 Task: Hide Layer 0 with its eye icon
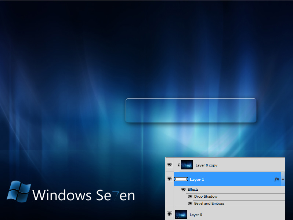point(170,214)
